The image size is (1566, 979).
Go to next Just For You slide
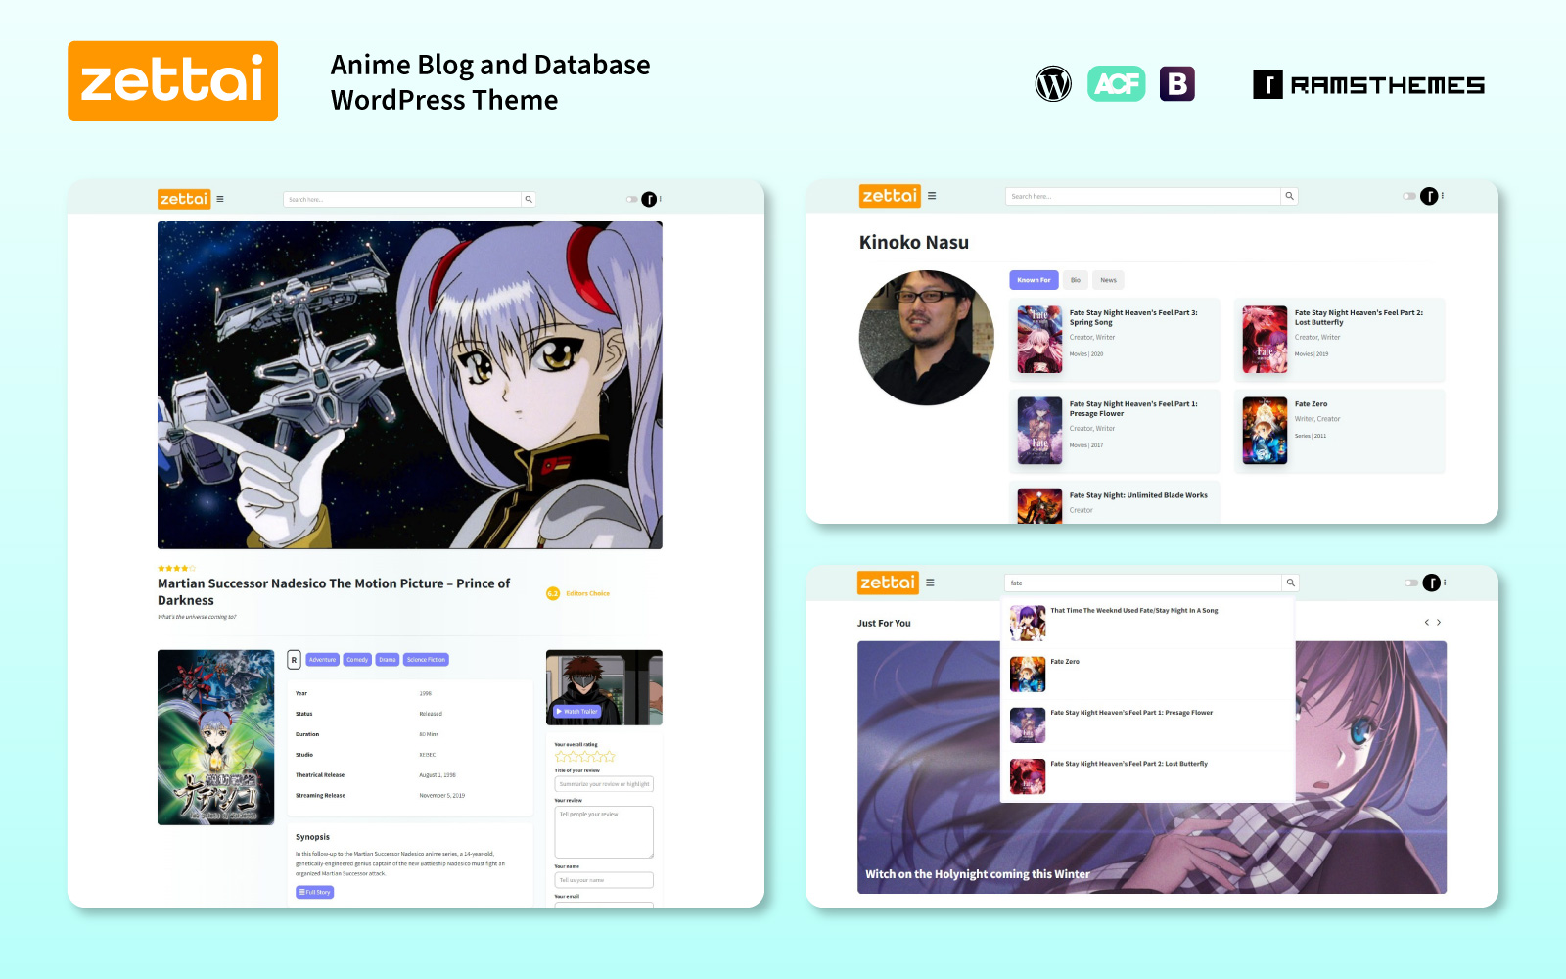(1439, 623)
